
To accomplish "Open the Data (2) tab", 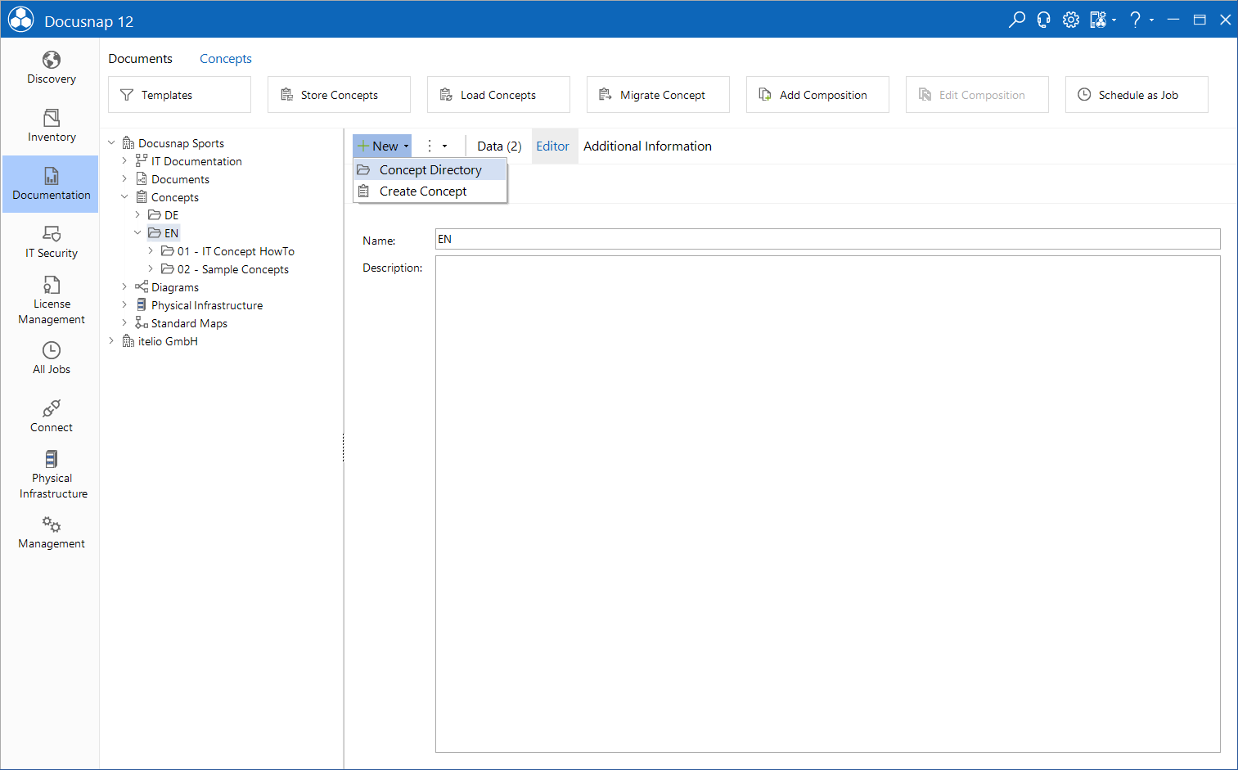I will coord(499,146).
